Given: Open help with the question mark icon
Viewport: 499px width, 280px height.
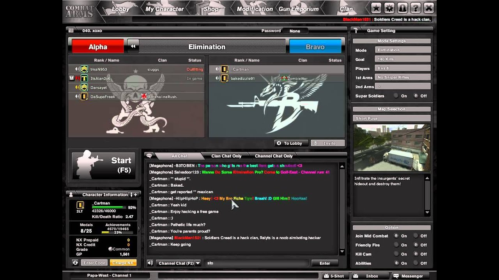Looking at the screenshot, I should [415, 8].
